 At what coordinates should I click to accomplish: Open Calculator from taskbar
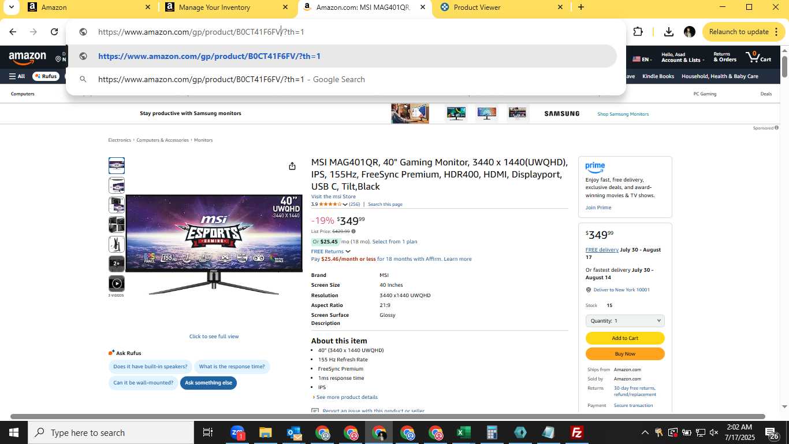tap(492, 432)
